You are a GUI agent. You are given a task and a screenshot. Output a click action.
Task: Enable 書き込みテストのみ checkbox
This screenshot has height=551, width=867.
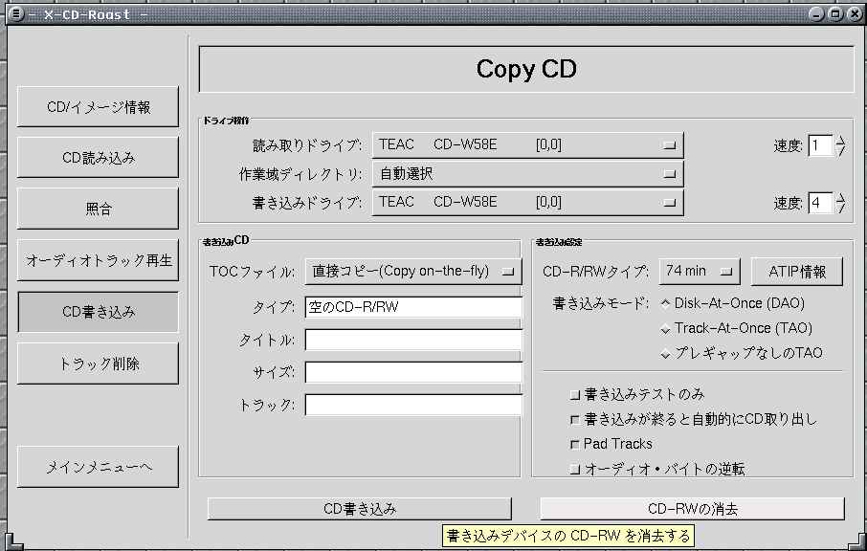[x=575, y=394]
